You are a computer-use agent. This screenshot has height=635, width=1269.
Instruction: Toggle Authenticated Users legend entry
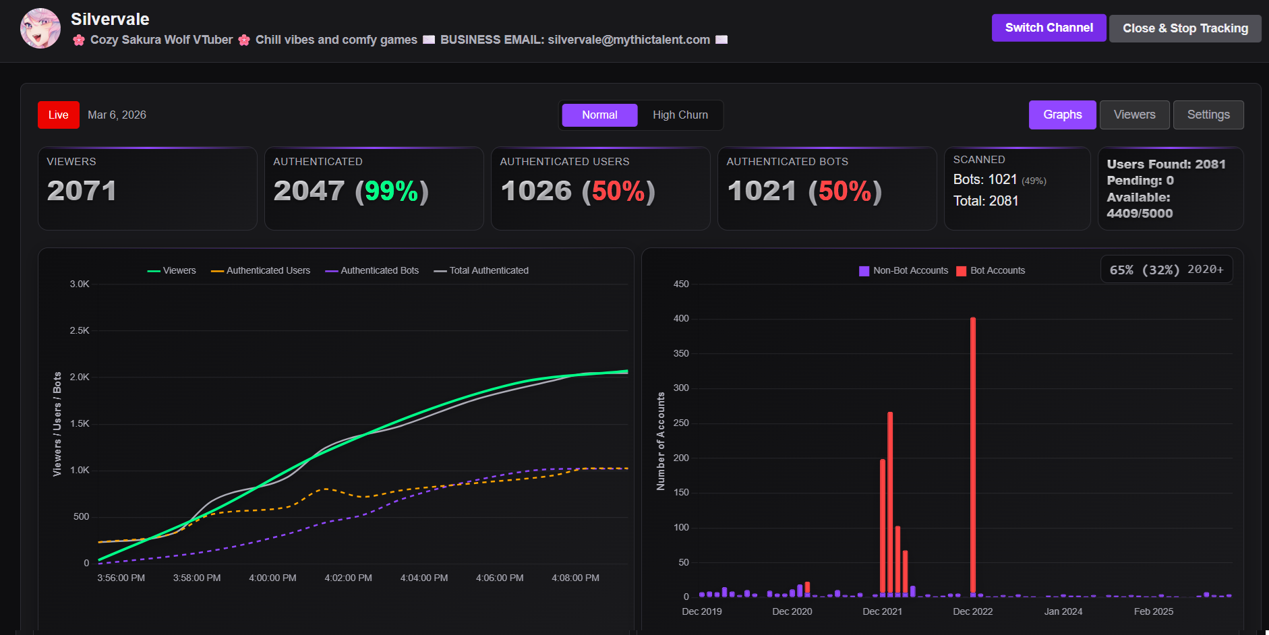click(260, 270)
